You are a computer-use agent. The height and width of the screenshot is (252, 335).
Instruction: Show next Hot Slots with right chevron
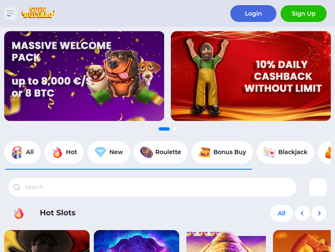(319, 213)
